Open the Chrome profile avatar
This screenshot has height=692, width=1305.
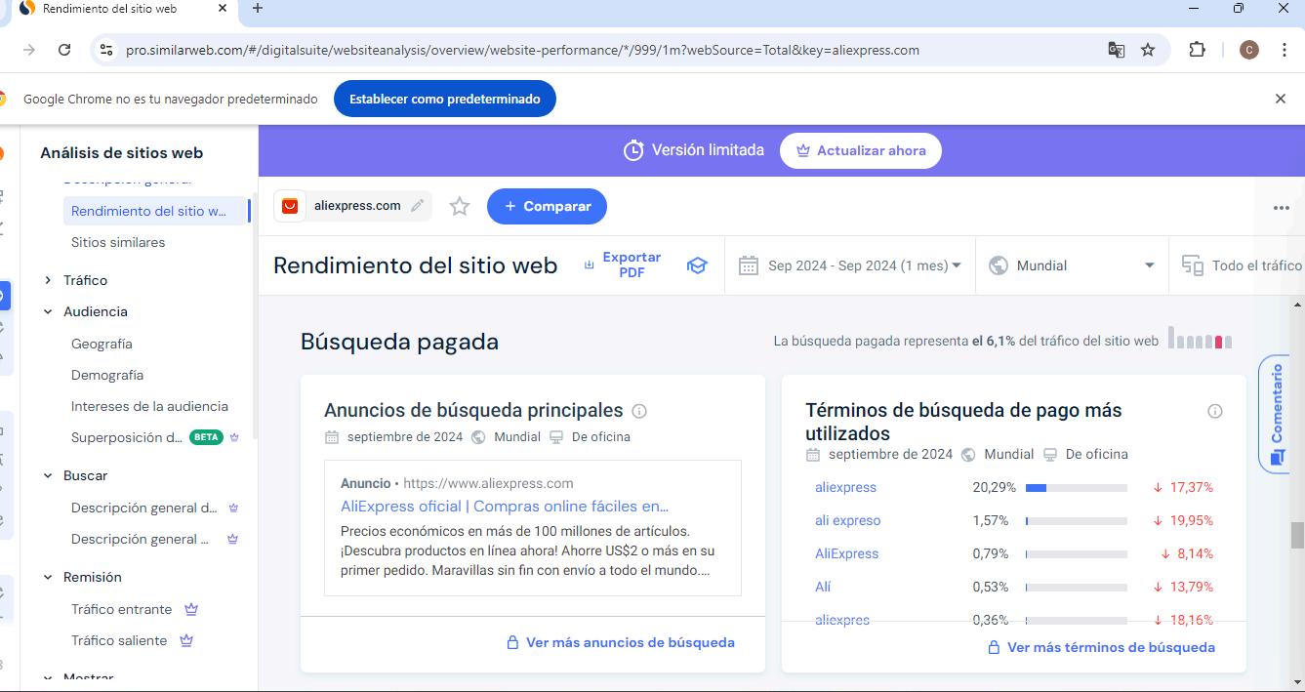click(1249, 50)
